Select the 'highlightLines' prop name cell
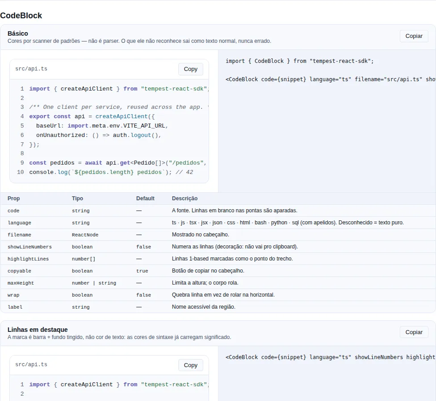 pos(28,259)
